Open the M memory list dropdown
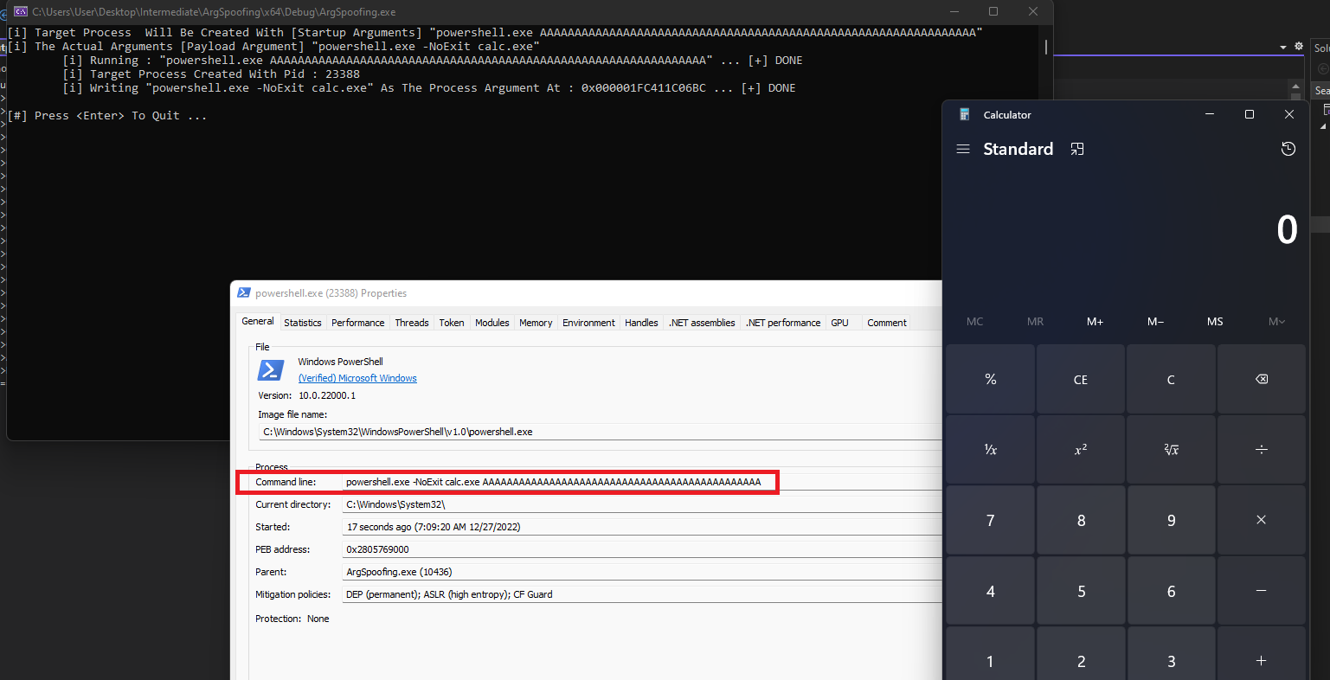Viewport: 1330px width, 680px height. tap(1276, 321)
